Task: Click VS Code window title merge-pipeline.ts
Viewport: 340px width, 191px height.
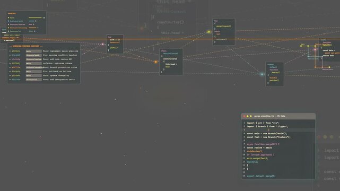Action: coord(270,116)
